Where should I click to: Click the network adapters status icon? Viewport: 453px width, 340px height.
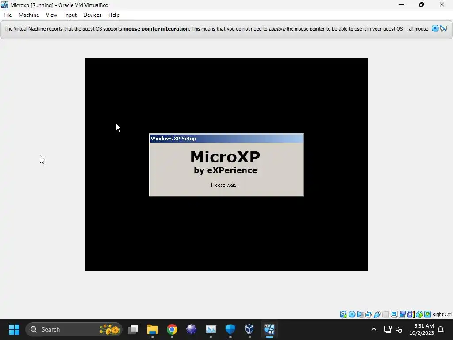369,314
